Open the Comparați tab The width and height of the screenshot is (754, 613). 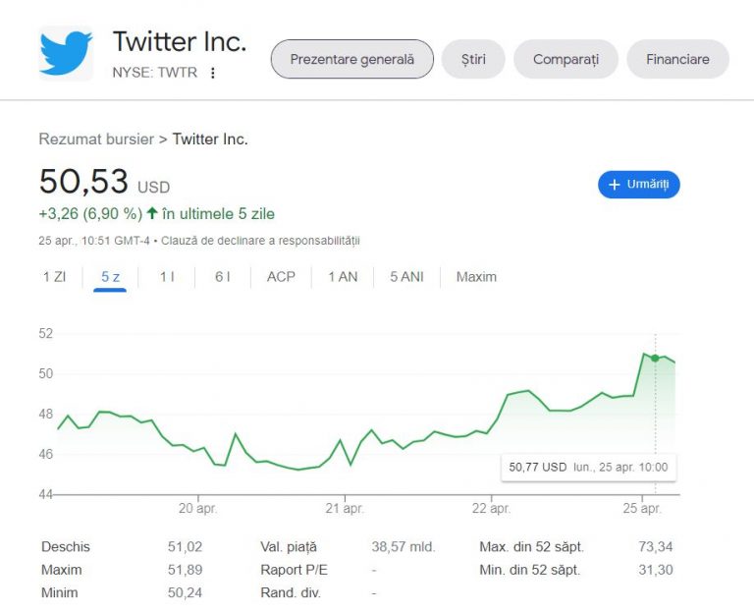(x=565, y=59)
